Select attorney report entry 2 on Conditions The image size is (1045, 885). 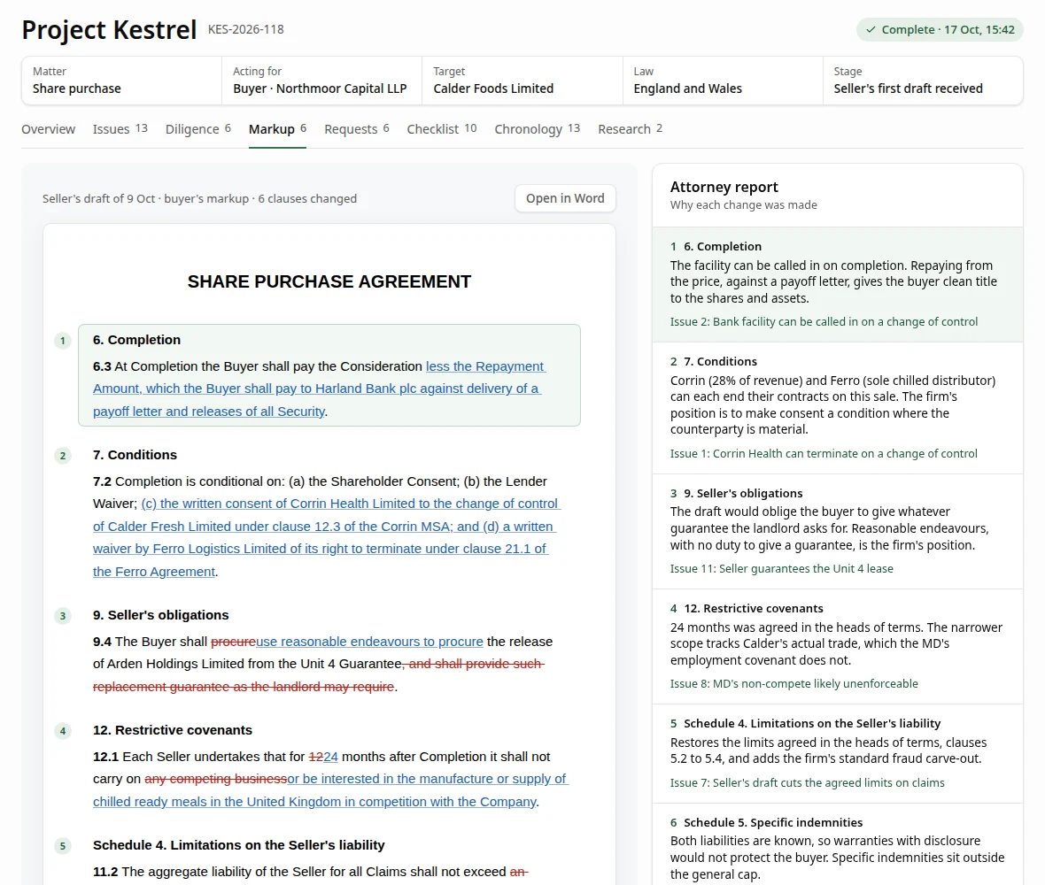click(x=837, y=407)
